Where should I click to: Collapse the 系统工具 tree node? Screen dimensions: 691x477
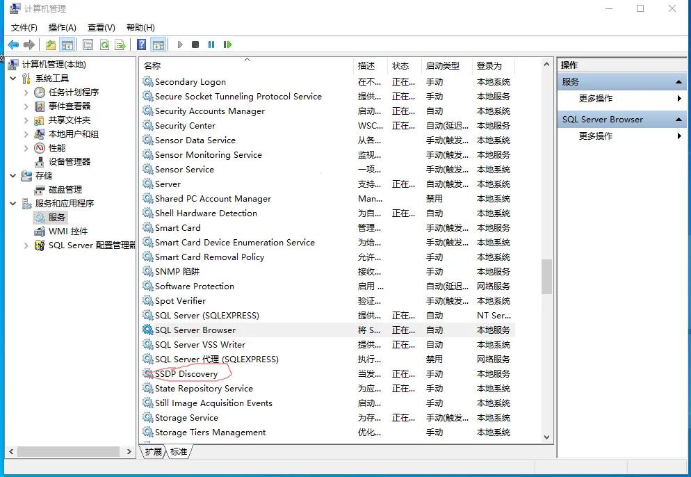point(13,79)
